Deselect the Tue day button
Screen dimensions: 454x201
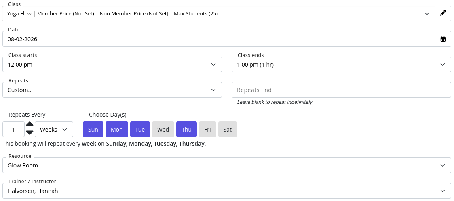coord(140,129)
